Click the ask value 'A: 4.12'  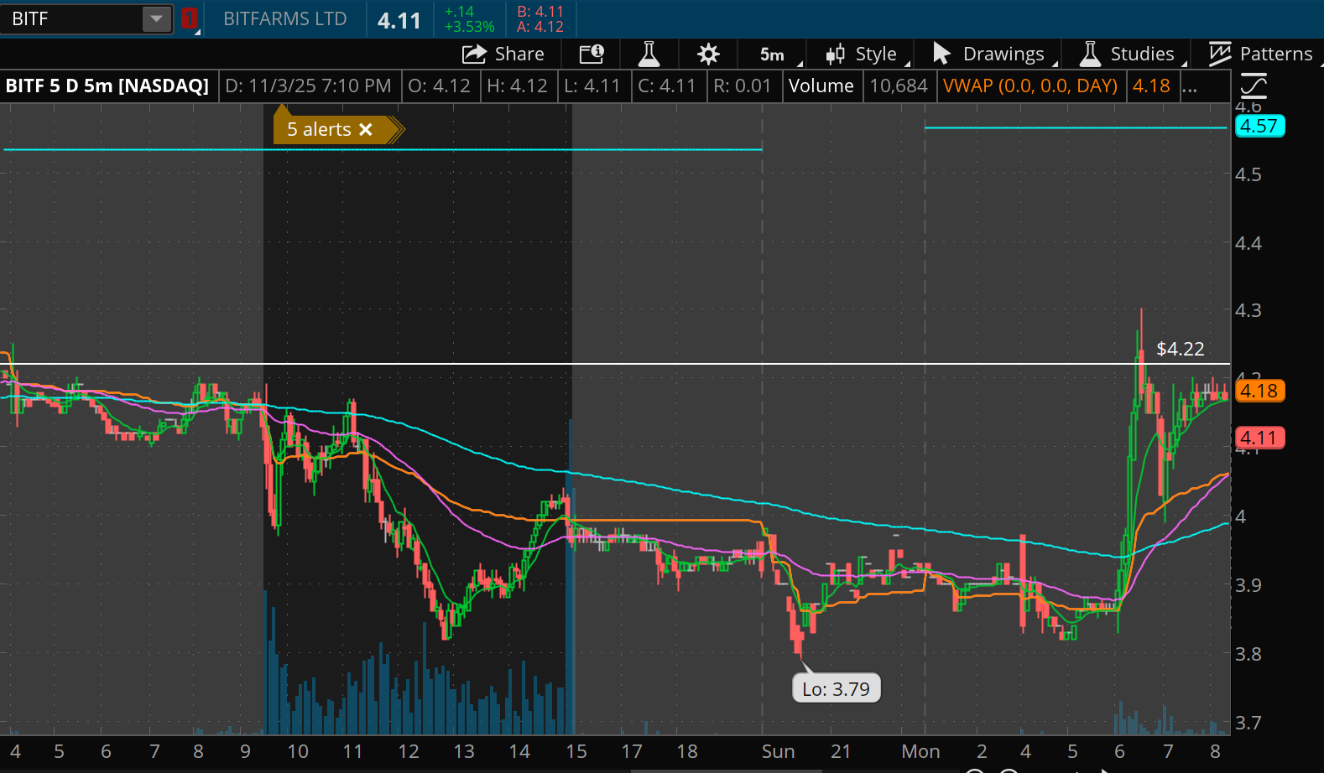pyautogui.click(x=540, y=27)
